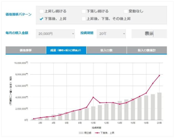Image resolution: width=174 pixels, height=138 pixels.
Task: Switch to the 価格推移 tab
Action: (26, 50)
